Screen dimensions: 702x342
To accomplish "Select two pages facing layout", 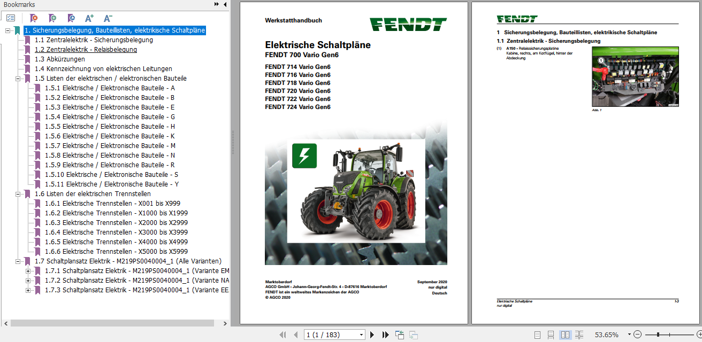I will click(565, 335).
